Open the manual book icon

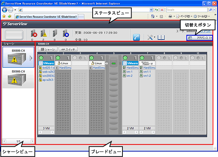[x=161, y=37]
